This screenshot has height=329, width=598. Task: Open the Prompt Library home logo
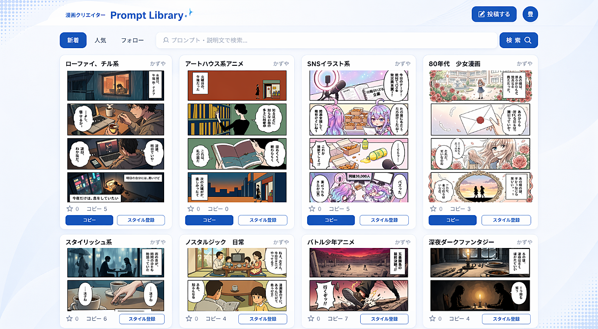click(129, 15)
